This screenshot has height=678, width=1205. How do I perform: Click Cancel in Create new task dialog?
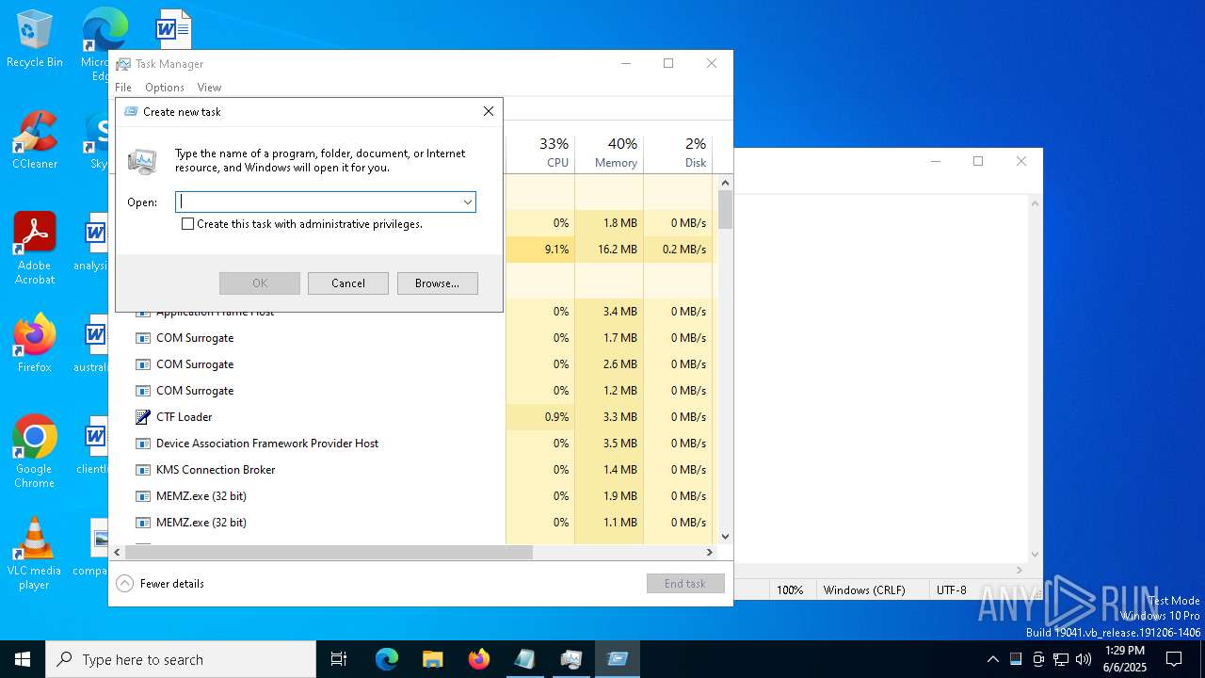[348, 283]
